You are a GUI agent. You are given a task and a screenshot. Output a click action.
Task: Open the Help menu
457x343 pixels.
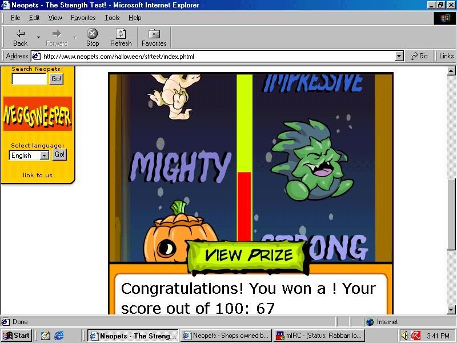pyautogui.click(x=135, y=18)
